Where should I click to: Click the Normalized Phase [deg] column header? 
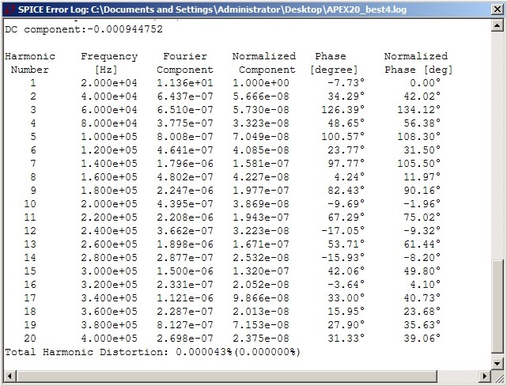tap(418, 63)
